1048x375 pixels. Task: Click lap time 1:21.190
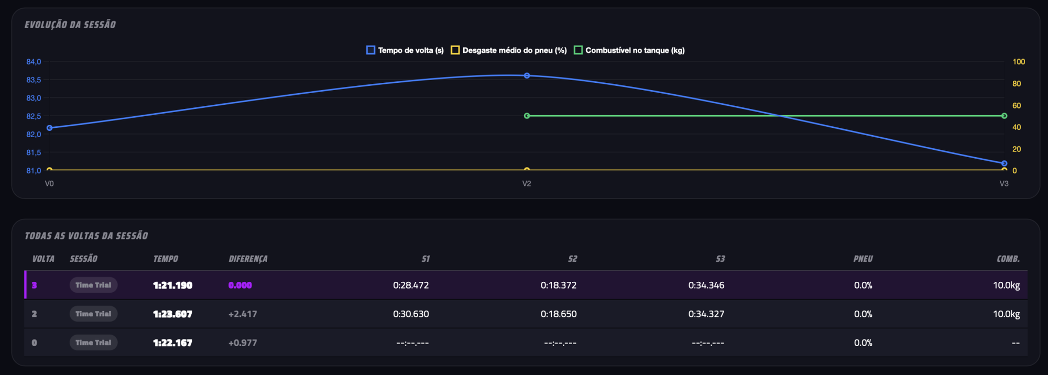[x=172, y=285]
